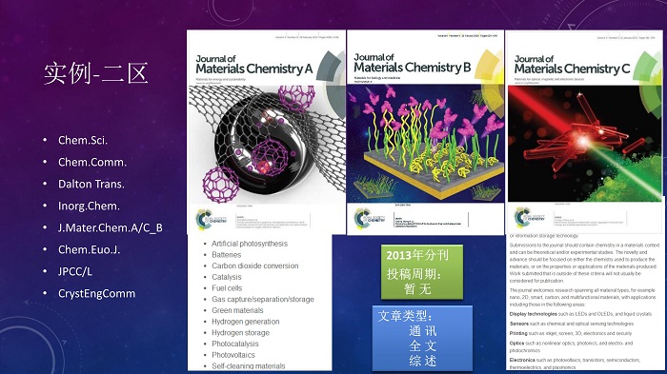Select J.Mater.Chem.A/C_B in the list

coord(111,227)
